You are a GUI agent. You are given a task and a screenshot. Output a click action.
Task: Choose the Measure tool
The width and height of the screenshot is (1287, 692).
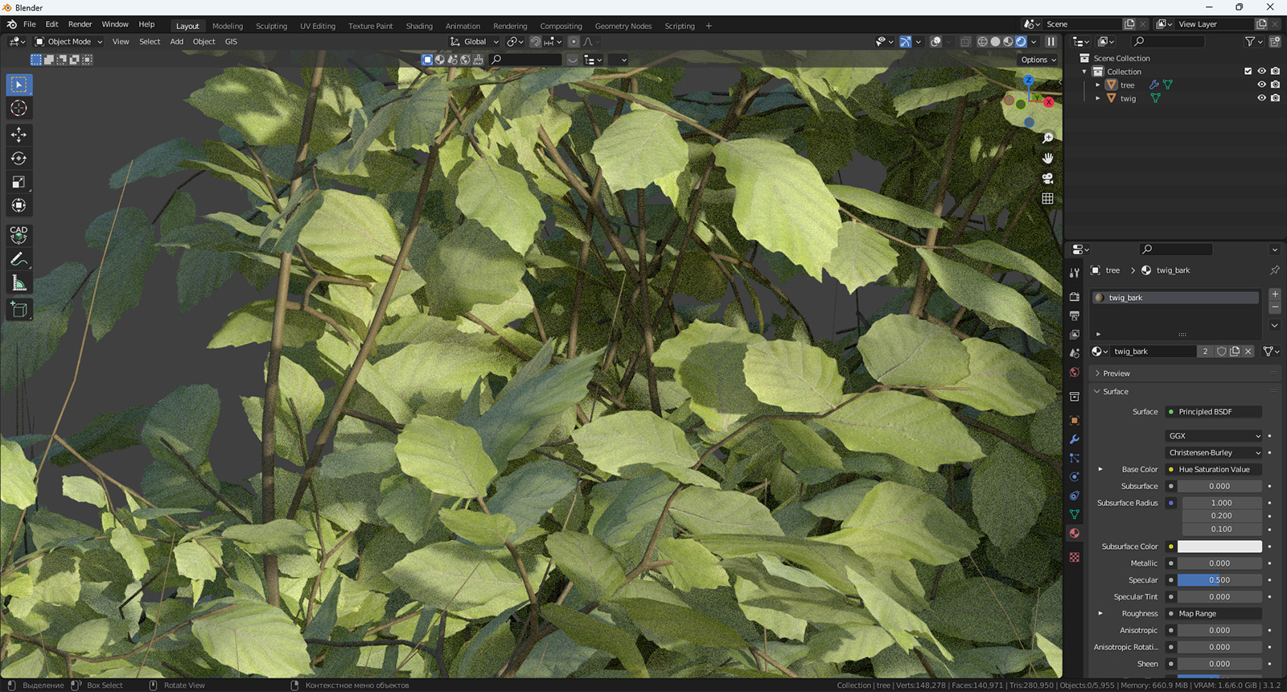coord(19,283)
